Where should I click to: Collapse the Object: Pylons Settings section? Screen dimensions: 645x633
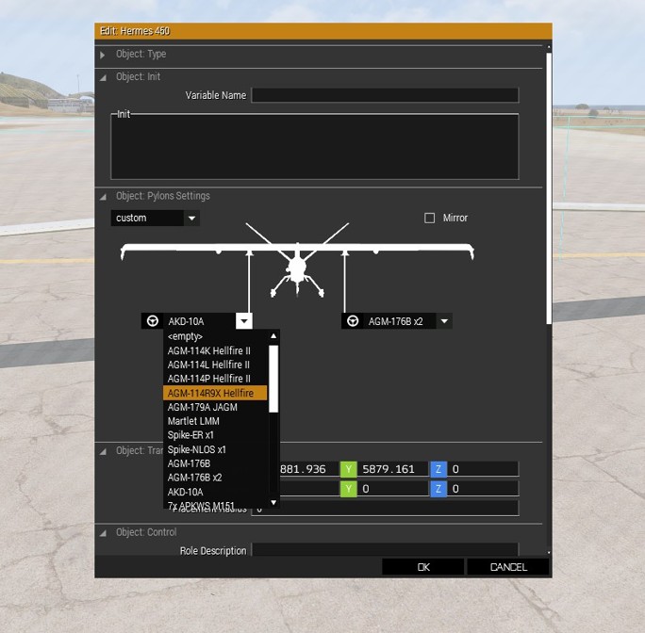point(103,197)
